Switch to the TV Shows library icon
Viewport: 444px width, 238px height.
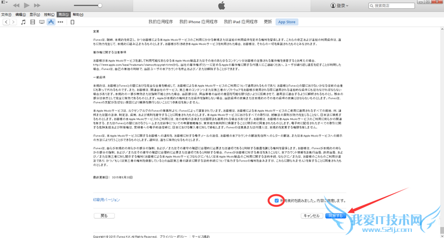pos(42,22)
